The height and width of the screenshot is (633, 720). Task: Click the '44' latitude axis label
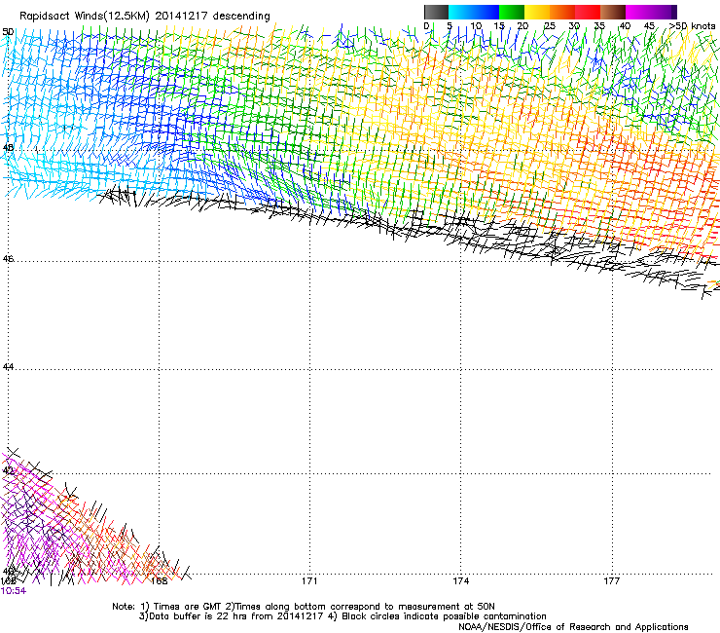[8, 367]
